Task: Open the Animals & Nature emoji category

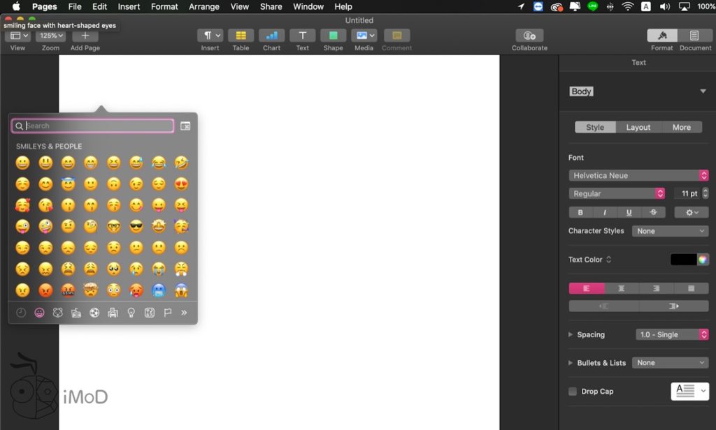Action: click(x=58, y=313)
